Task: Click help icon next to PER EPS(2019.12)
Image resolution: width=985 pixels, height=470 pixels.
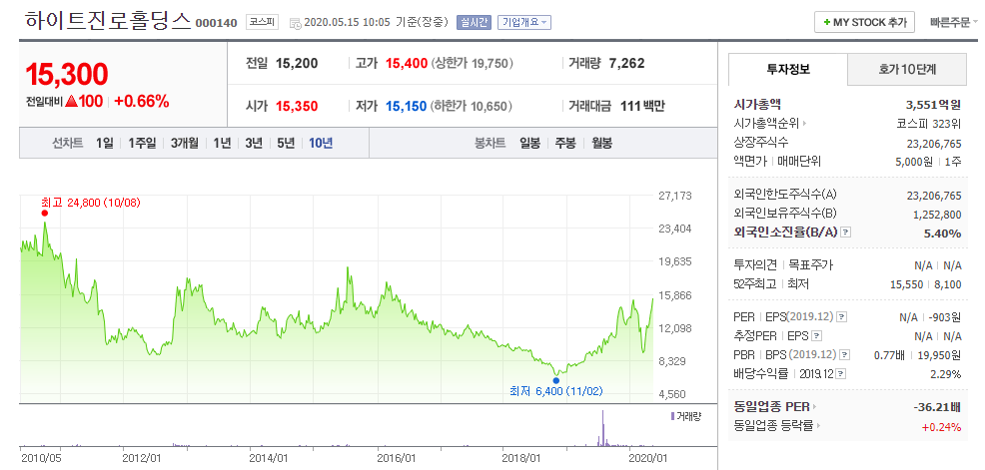Action: pyautogui.click(x=842, y=317)
